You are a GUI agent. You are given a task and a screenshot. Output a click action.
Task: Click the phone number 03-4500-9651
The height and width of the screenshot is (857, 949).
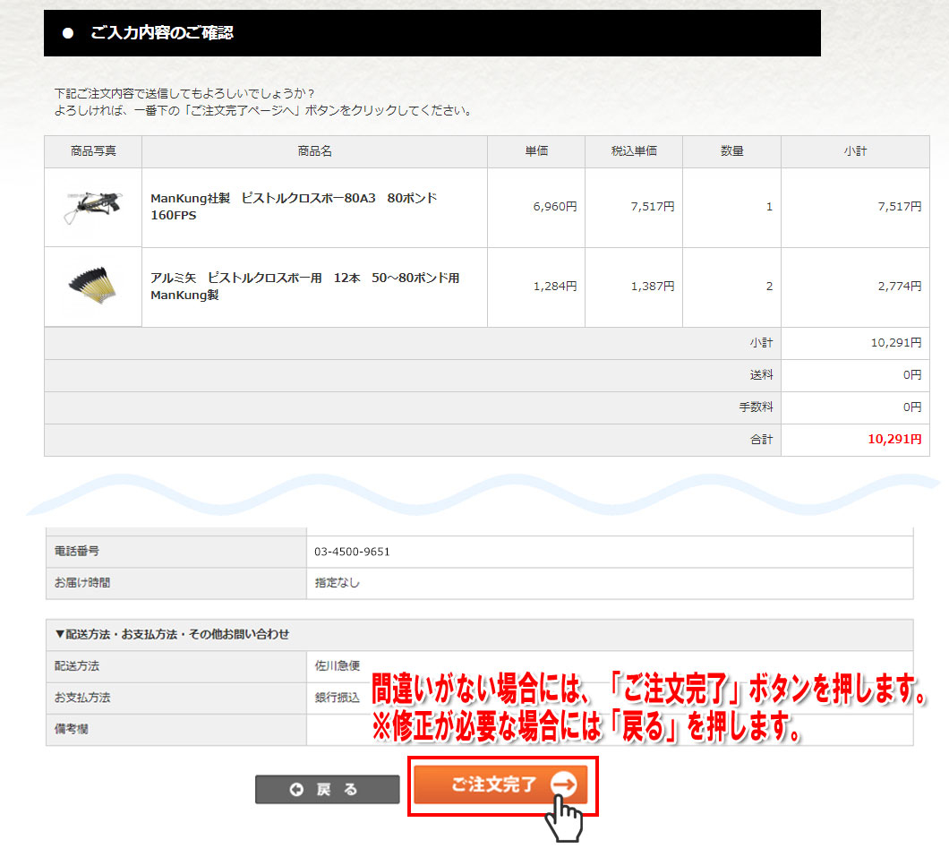(352, 552)
